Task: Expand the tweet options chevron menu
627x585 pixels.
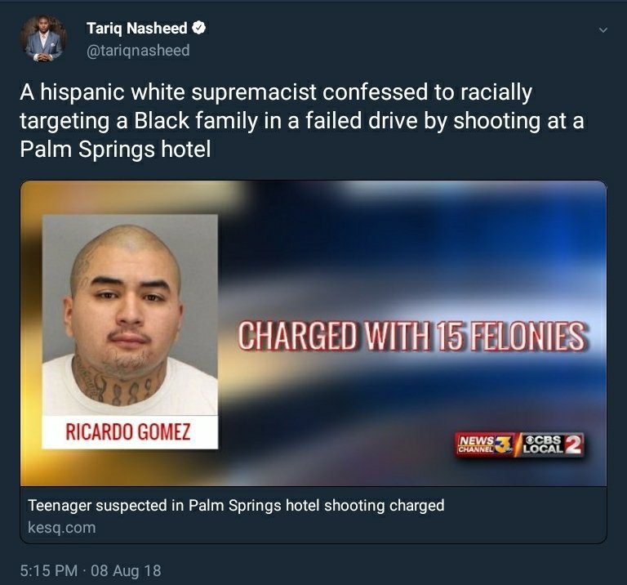Action: click(603, 30)
